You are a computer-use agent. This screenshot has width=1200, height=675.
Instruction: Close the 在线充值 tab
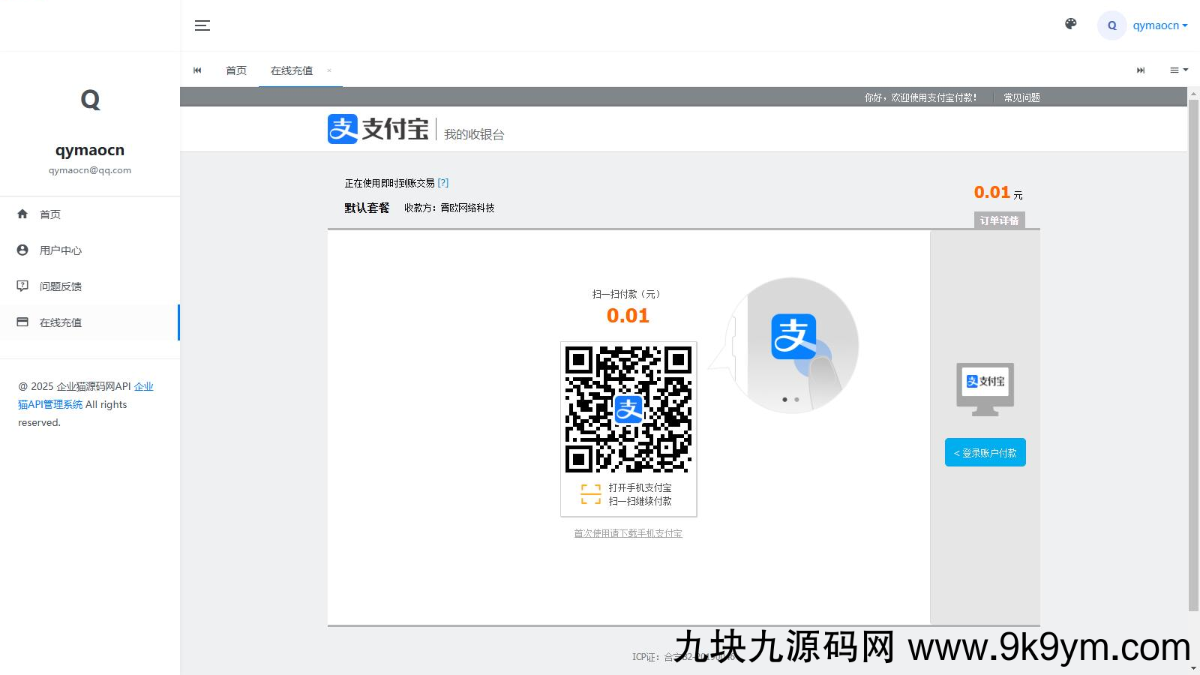pos(329,70)
